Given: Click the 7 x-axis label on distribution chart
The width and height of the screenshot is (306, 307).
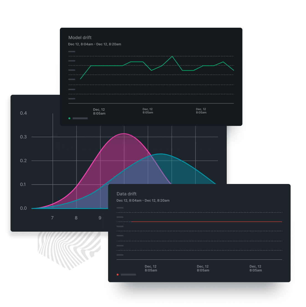Looking at the screenshot, I should pos(52,218).
